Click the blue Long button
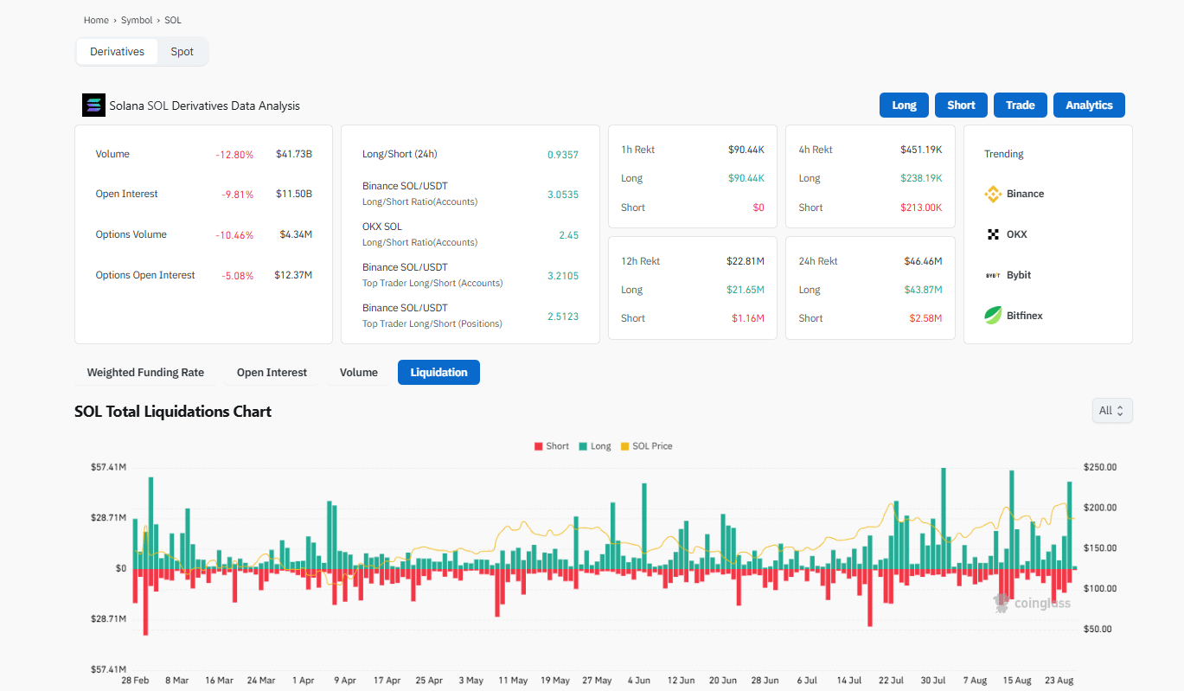This screenshot has height=691, width=1184. point(904,105)
